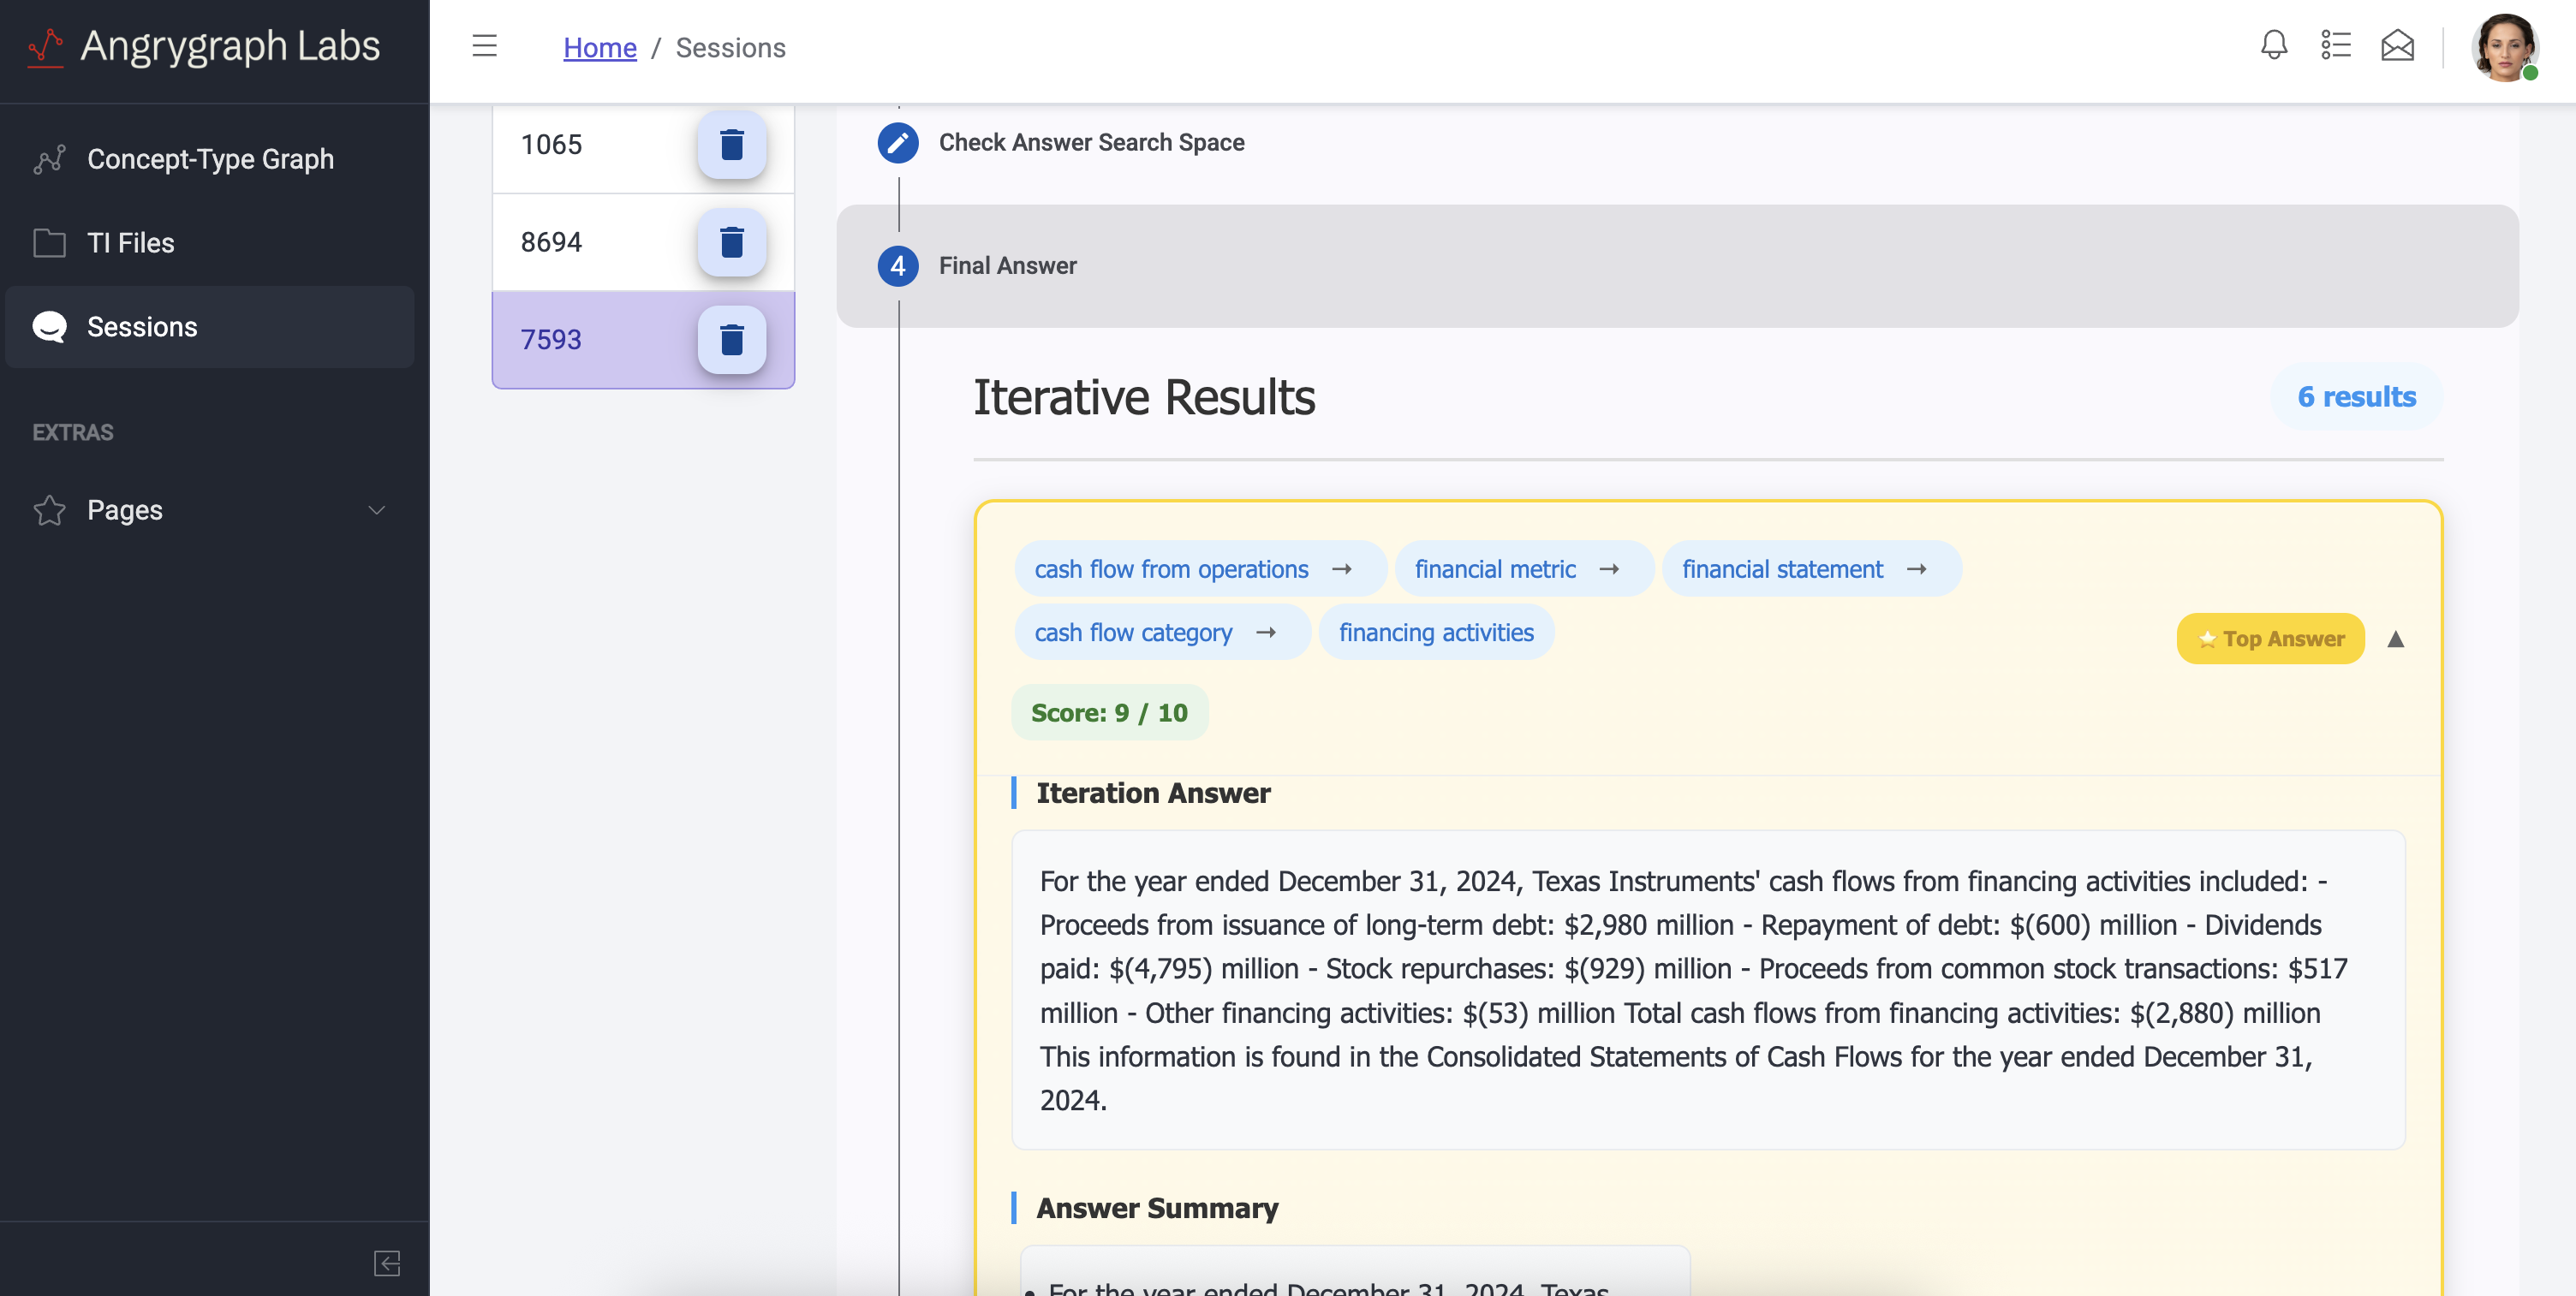Toggle the hamburger sidebar menu
The height and width of the screenshot is (1296, 2576).
pos(485,46)
